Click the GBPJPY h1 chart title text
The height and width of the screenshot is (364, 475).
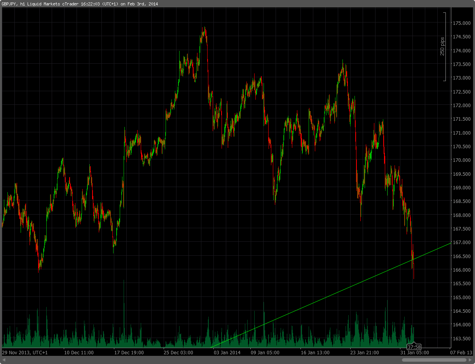pyautogui.click(x=80, y=4)
